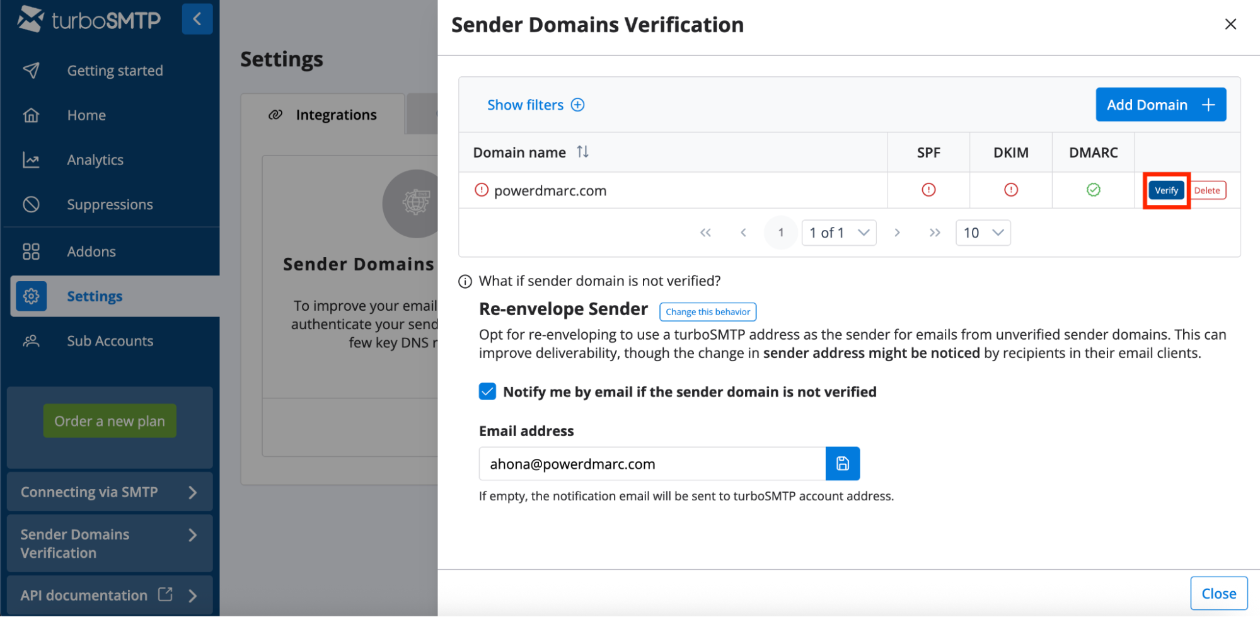Viewport: 1260px width, 617px height.
Task: Click the DMARC column header
Action: point(1093,152)
